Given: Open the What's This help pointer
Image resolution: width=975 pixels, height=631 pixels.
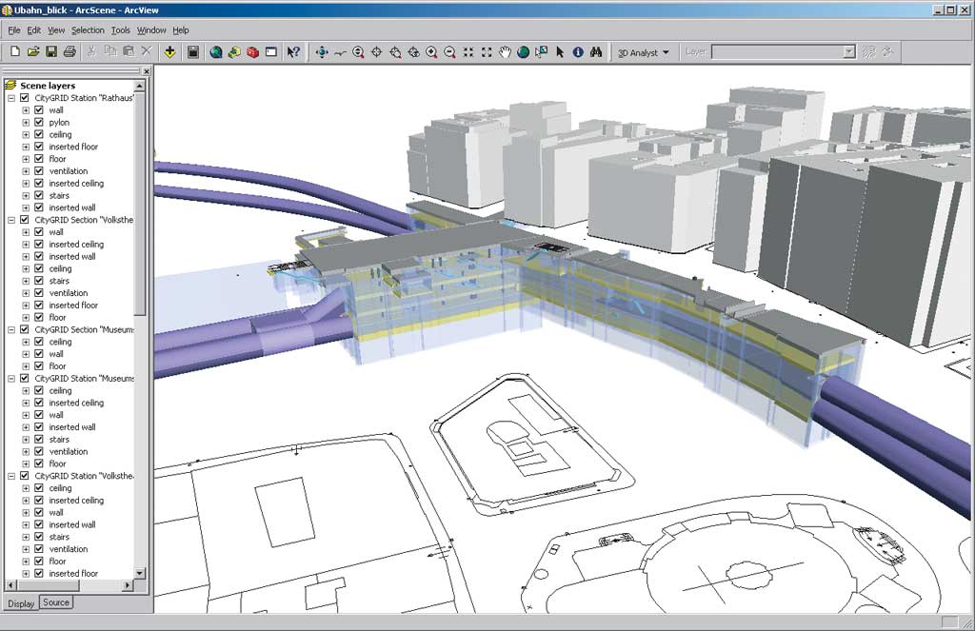Looking at the screenshot, I should pos(293,52).
